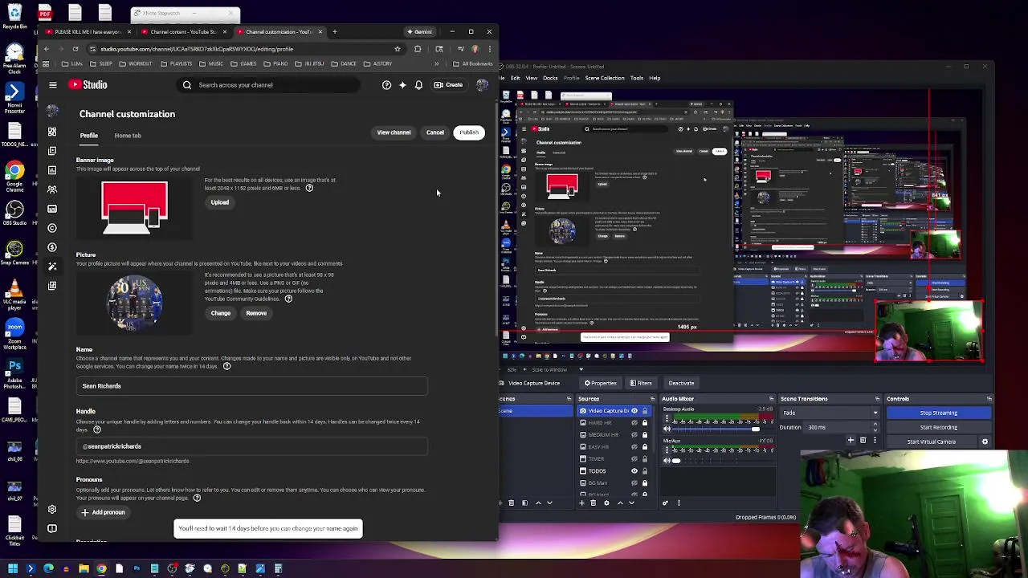Open Microsoft Edge from the taskbar
This screenshot has width=1028, height=578.
48,569
